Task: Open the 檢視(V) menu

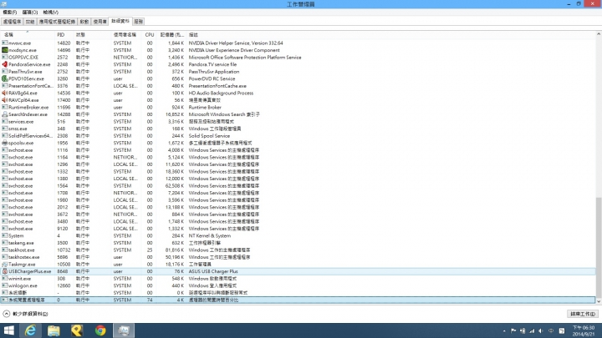Action: (51, 13)
